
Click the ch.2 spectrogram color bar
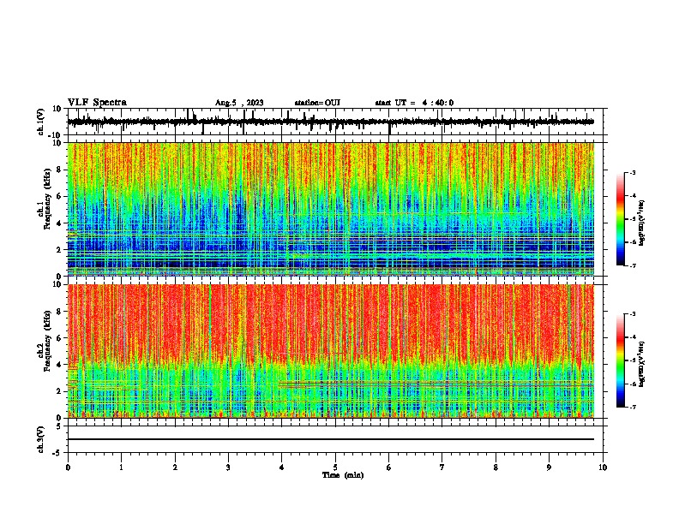621,360
